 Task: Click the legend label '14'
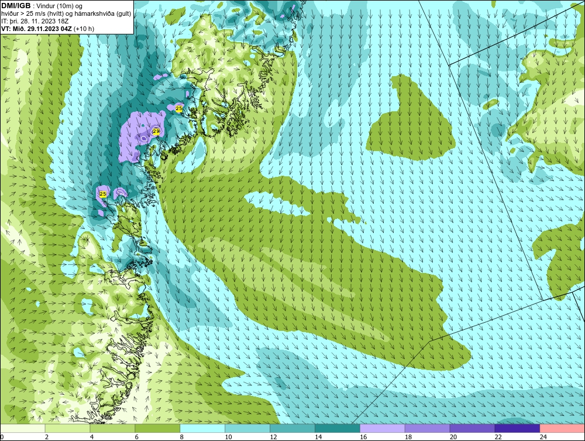[318, 437]
